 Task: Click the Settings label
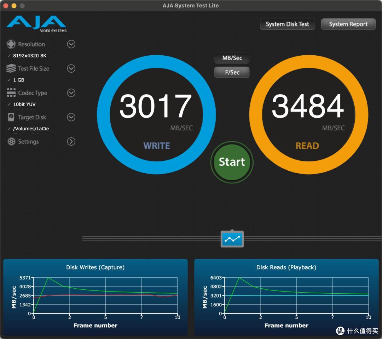coord(28,142)
